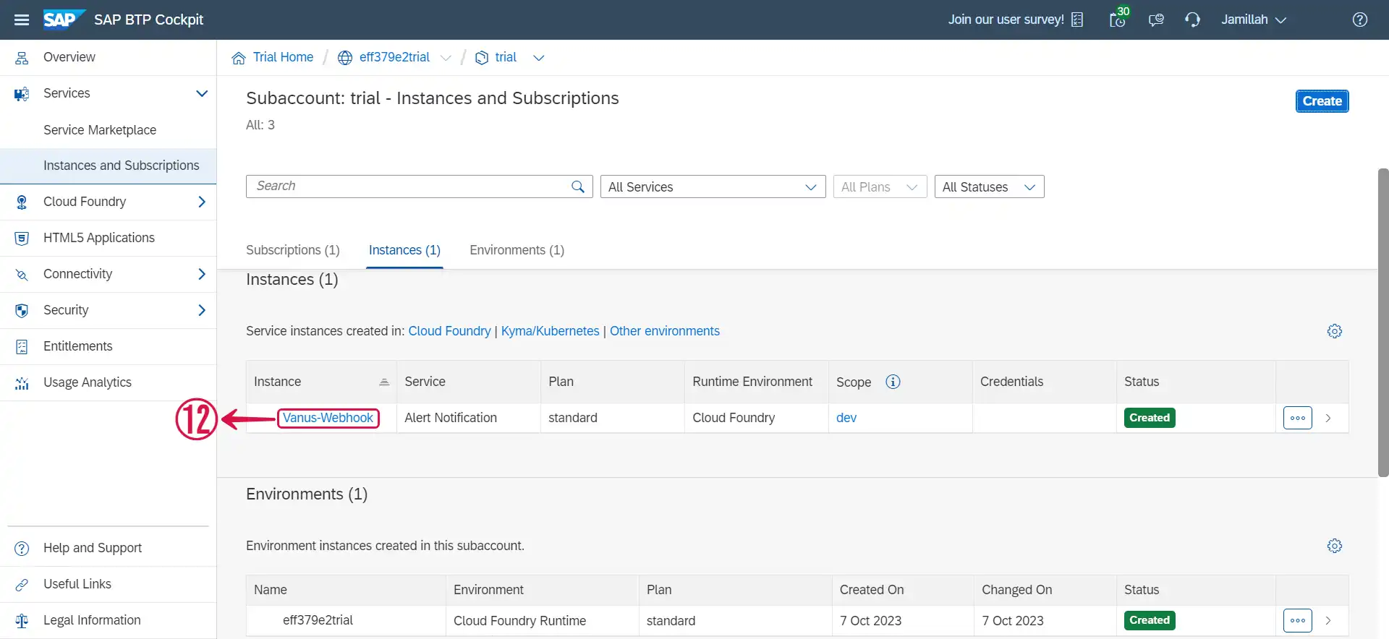Expand the Security section arrow
This screenshot has height=639, width=1389.
[202, 310]
